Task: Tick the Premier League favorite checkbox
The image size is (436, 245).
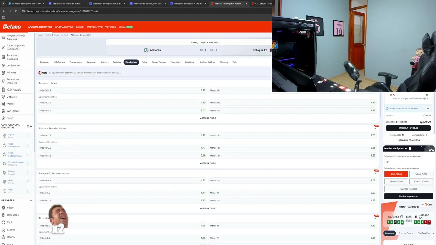Action: pos(29,163)
